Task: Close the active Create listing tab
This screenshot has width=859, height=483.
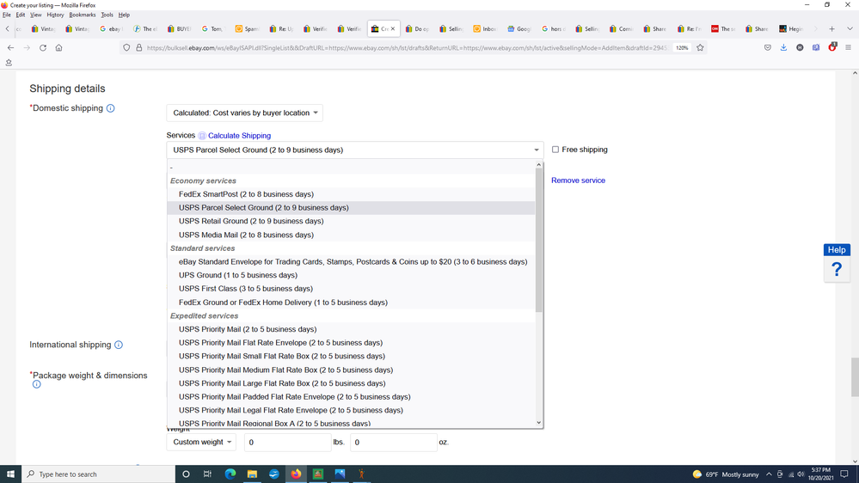Action: pyautogui.click(x=393, y=29)
